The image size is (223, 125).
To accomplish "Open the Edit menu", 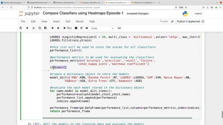I will pyautogui.click(x=33, y=22).
